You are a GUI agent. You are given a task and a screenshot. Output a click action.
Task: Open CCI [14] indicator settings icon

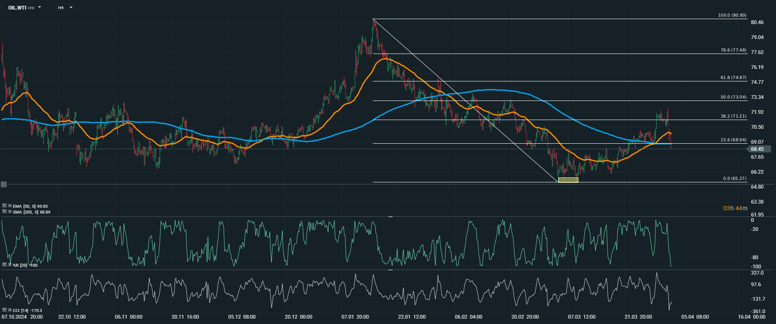tap(5, 310)
